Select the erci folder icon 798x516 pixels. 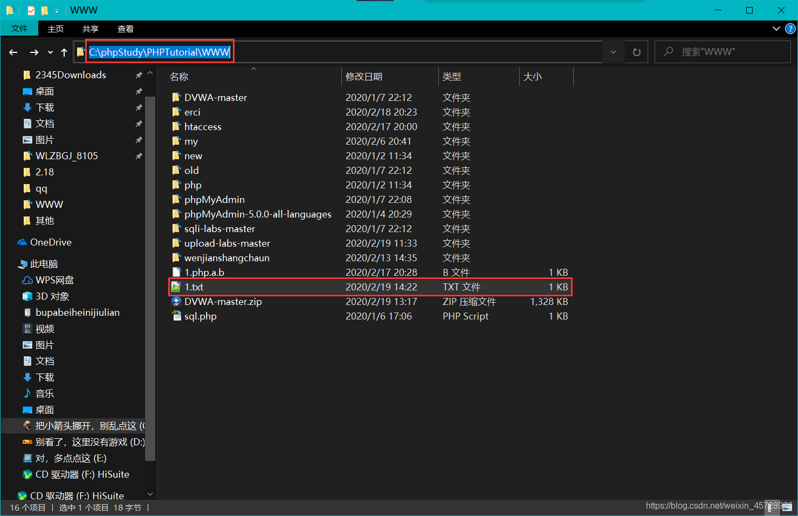(176, 112)
